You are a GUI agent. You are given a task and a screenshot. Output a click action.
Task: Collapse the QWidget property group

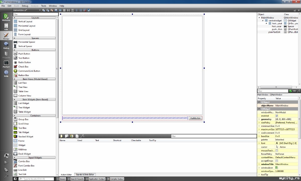[259, 109]
